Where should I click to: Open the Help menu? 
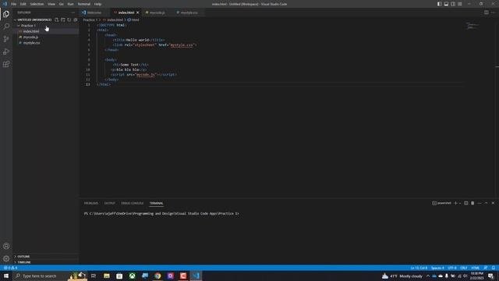(x=97, y=4)
